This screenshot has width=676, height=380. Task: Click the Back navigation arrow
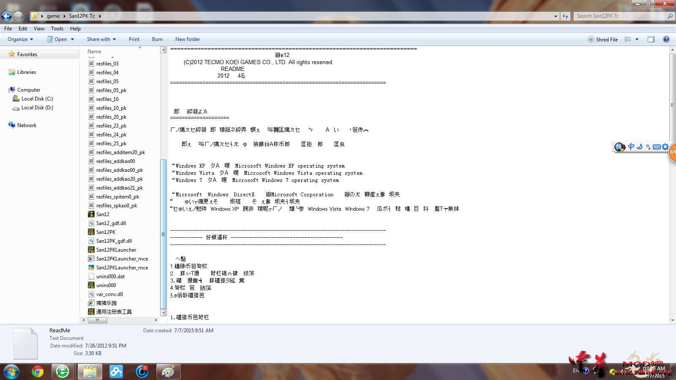point(6,16)
